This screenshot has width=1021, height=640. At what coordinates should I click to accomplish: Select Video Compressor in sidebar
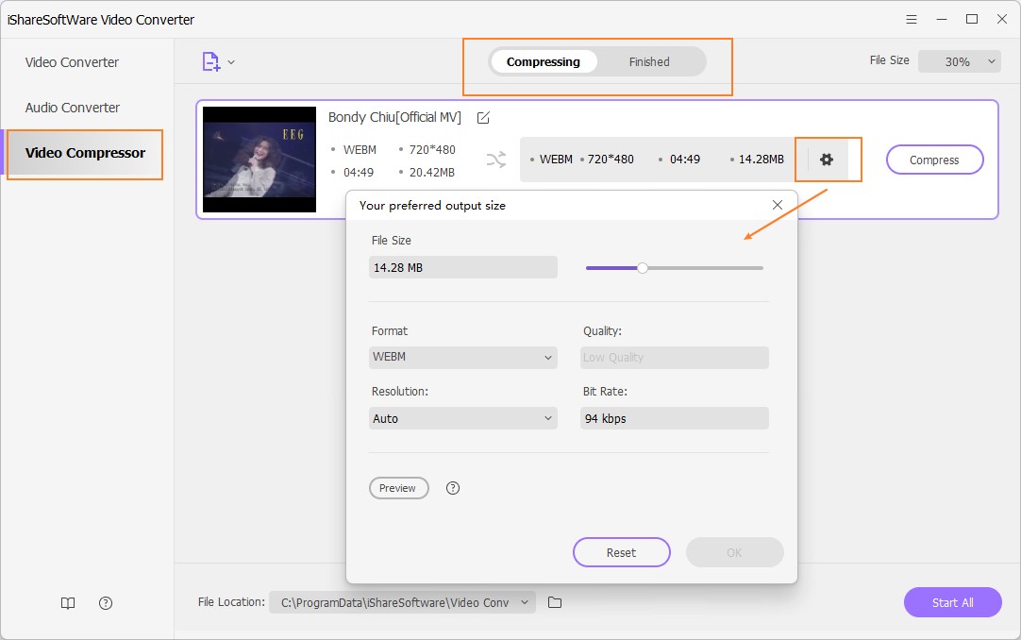pos(85,153)
